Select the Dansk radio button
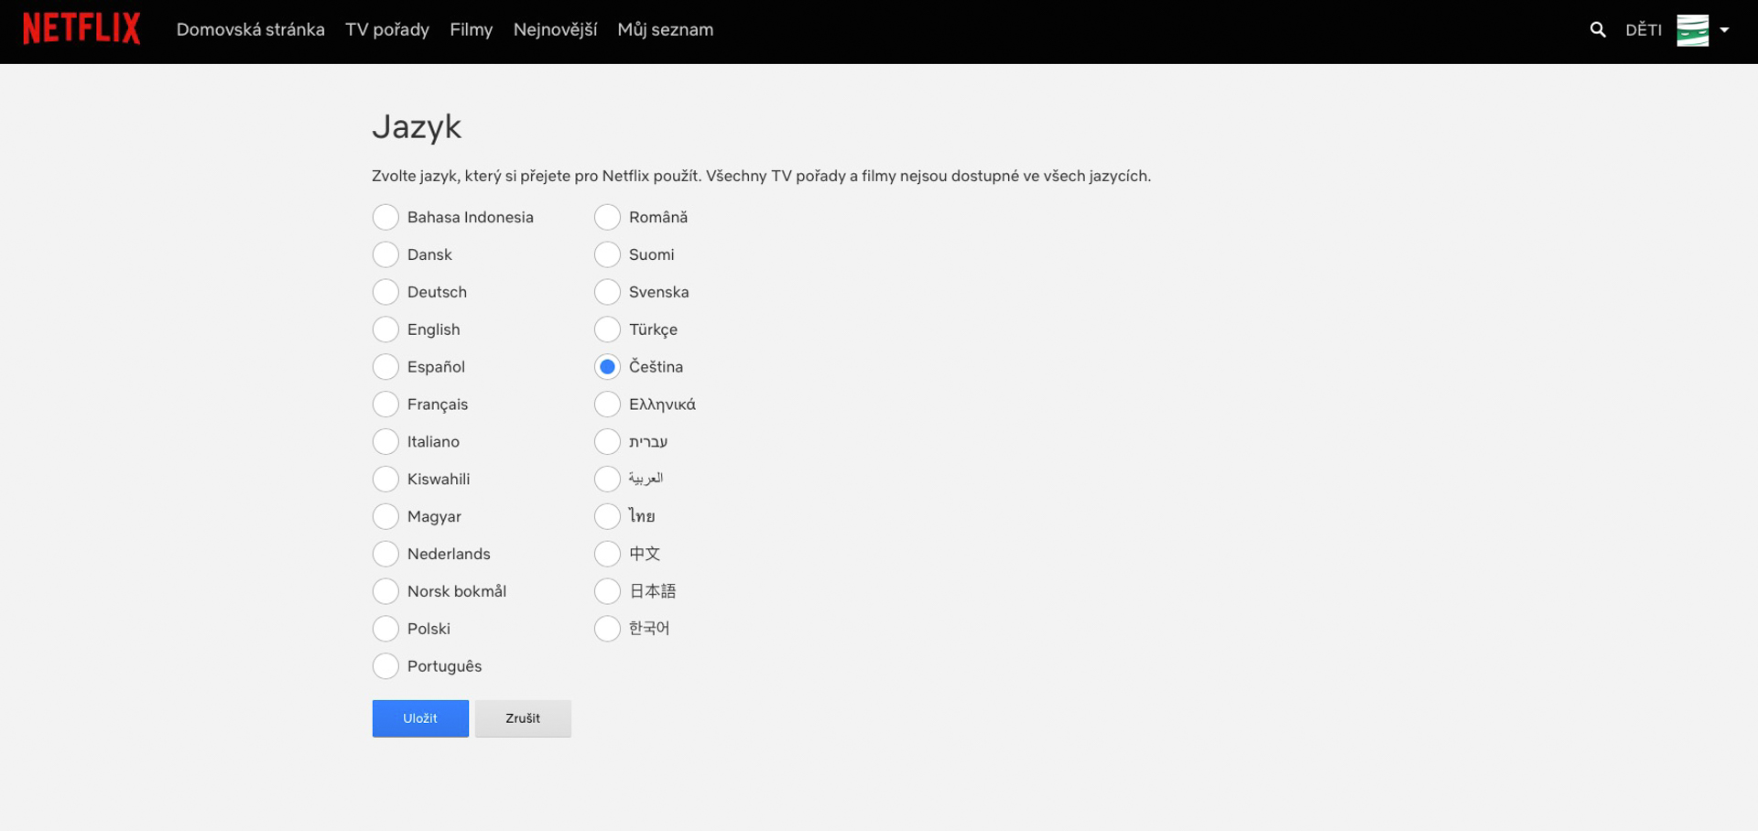Screen dimensions: 1758x831 click(385, 254)
